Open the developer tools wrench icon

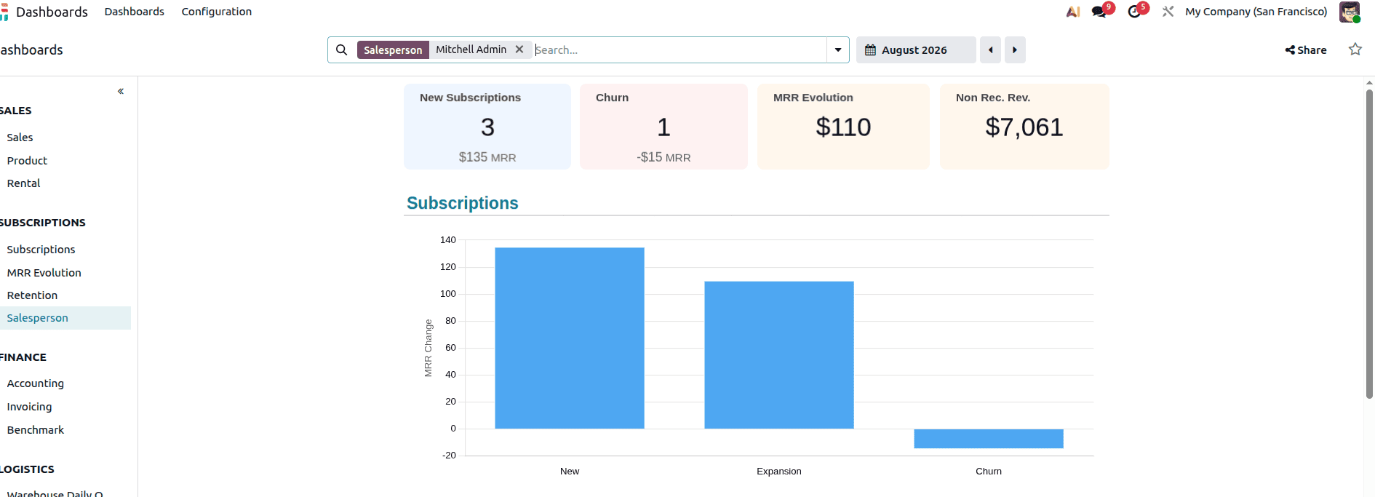(x=1168, y=12)
